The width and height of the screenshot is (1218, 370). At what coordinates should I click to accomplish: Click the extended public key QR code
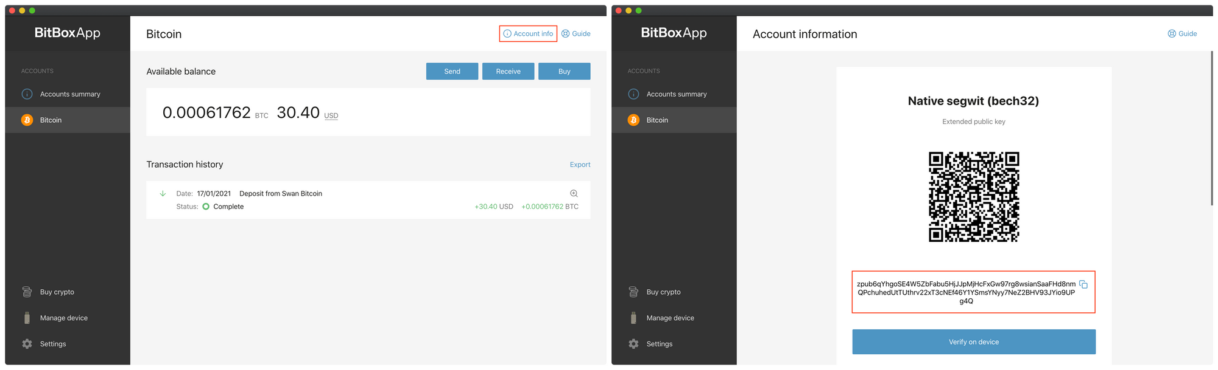coord(974,197)
